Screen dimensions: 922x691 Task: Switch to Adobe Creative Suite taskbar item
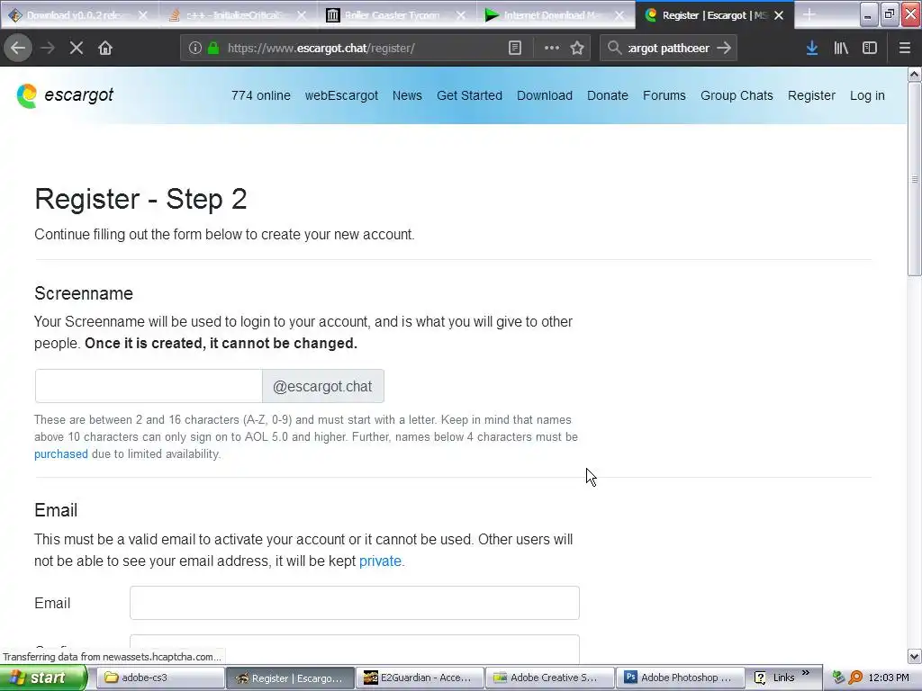[x=549, y=678]
